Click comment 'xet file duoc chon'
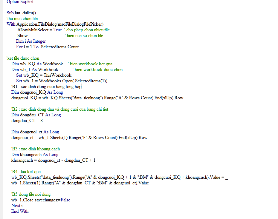The width and height of the screenshot is (278, 219). pyautogui.click(x=23, y=58)
